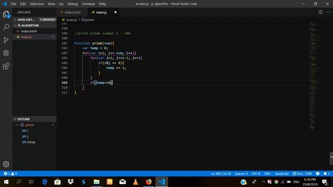Open VLC media player from taskbar

[x=135, y=182]
